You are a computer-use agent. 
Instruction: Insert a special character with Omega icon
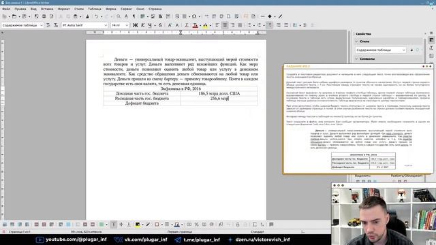[194, 16]
